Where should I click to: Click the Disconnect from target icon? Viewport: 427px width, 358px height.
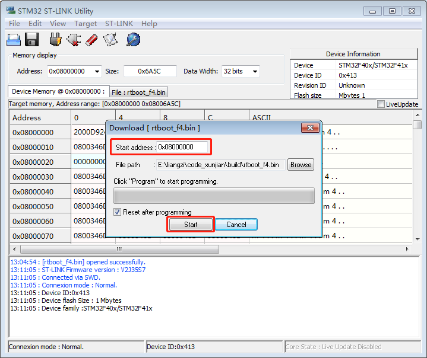coord(74,40)
